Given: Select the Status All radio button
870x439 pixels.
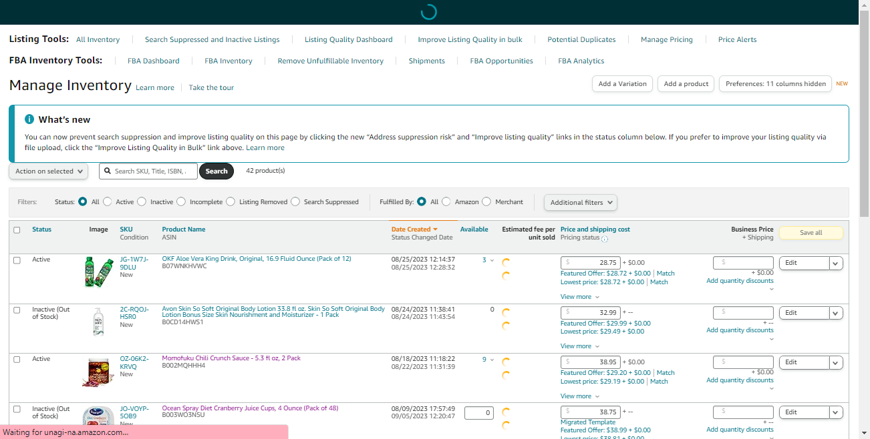Looking at the screenshot, I should pyautogui.click(x=83, y=201).
